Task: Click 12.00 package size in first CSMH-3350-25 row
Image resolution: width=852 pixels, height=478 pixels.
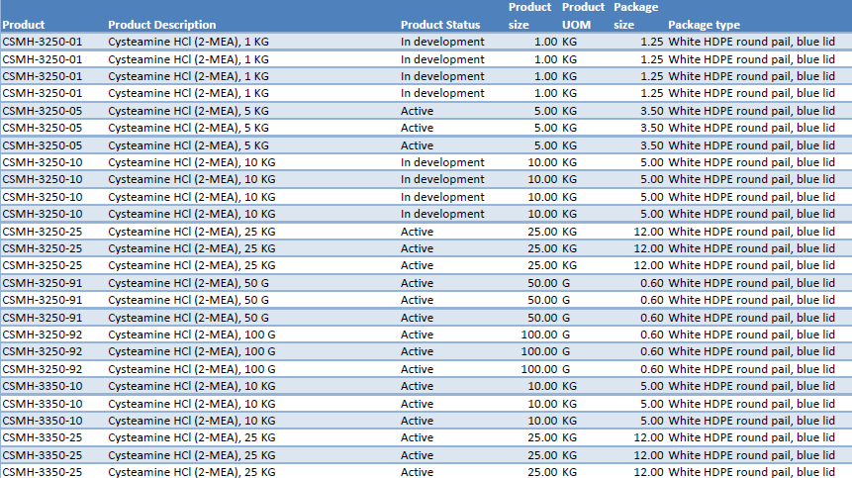Action: pos(648,437)
